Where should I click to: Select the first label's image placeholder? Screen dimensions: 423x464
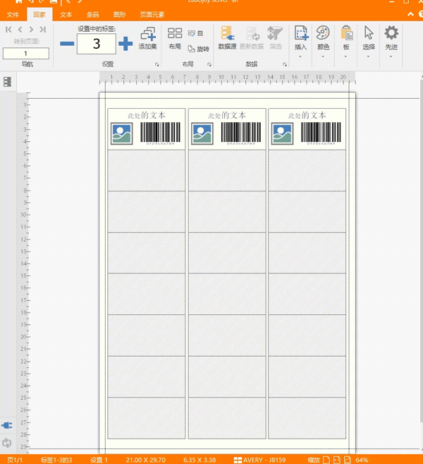[121, 133]
